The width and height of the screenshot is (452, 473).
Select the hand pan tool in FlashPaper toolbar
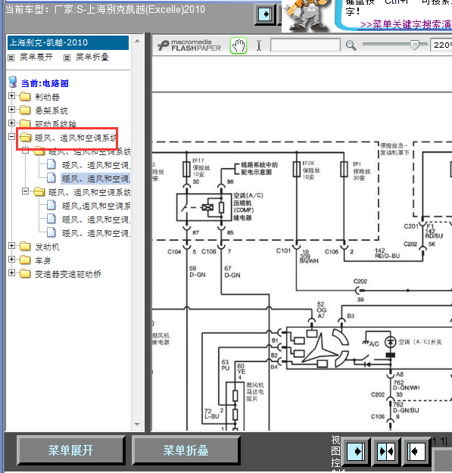(238, 46)
